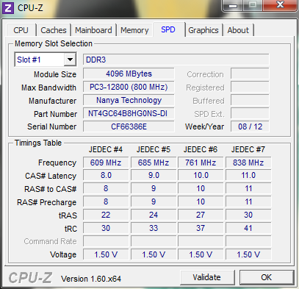The image size is (299, 289).
Task: Click the Week/Year 08 / 12 field
Action: (250, 126)
